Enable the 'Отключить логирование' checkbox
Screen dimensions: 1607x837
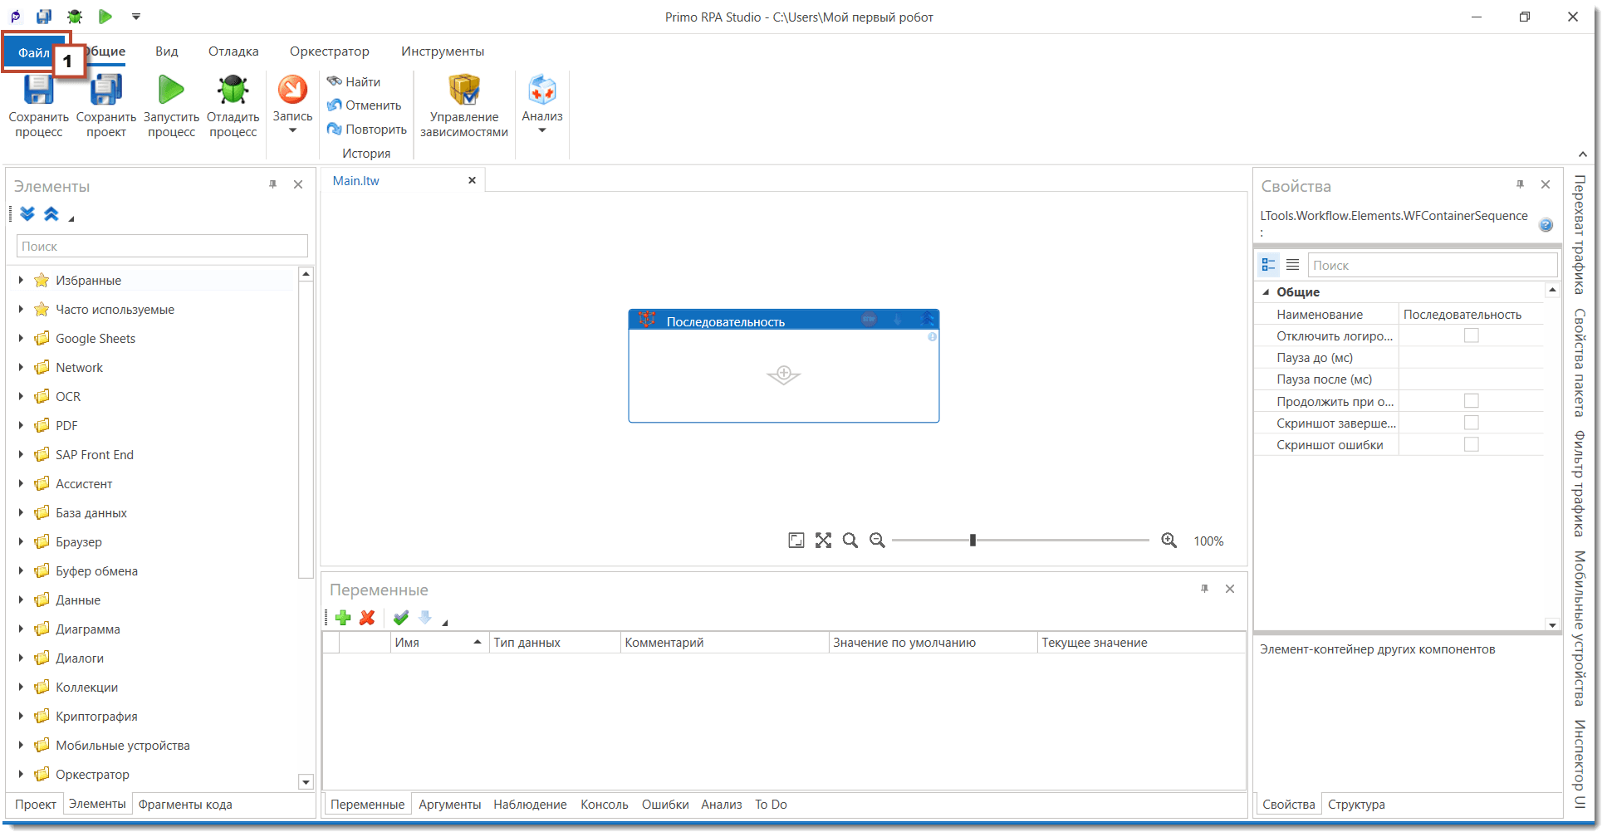(1471, 336)
